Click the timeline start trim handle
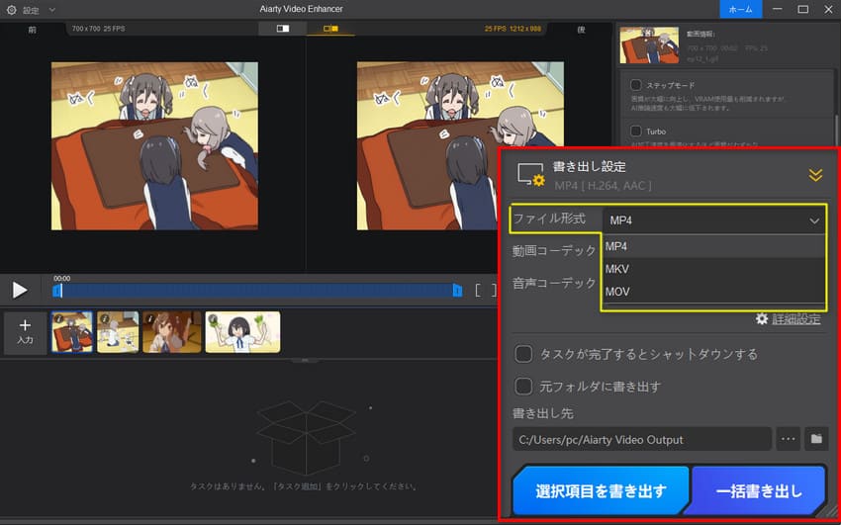Screen dimensions: 841x525 click(56, 291)
